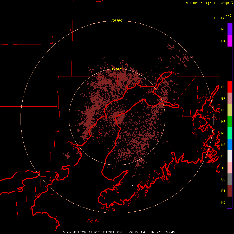Image resolution: width=234 pixels, height=234 pixels.
Task: Click the BI dark red legend swatch
Action: (x=230, y=191)
